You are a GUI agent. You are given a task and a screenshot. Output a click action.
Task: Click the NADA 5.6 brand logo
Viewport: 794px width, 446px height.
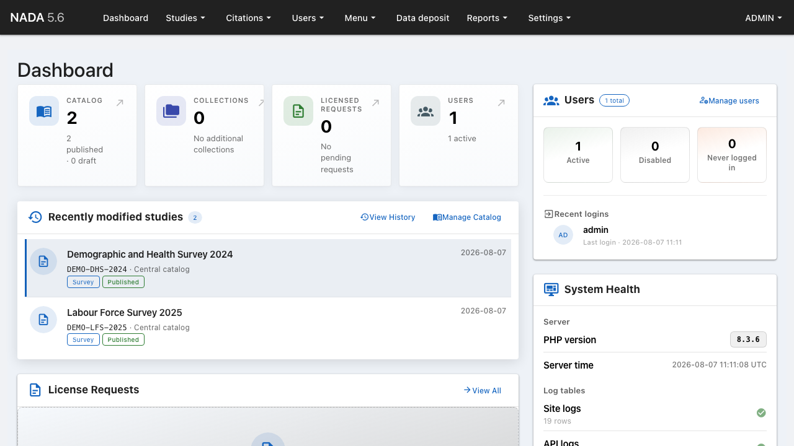click(37, 17)
